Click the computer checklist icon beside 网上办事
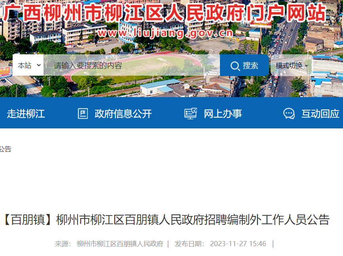The width and height of the screenshot is (343, 256). [191, 113]
